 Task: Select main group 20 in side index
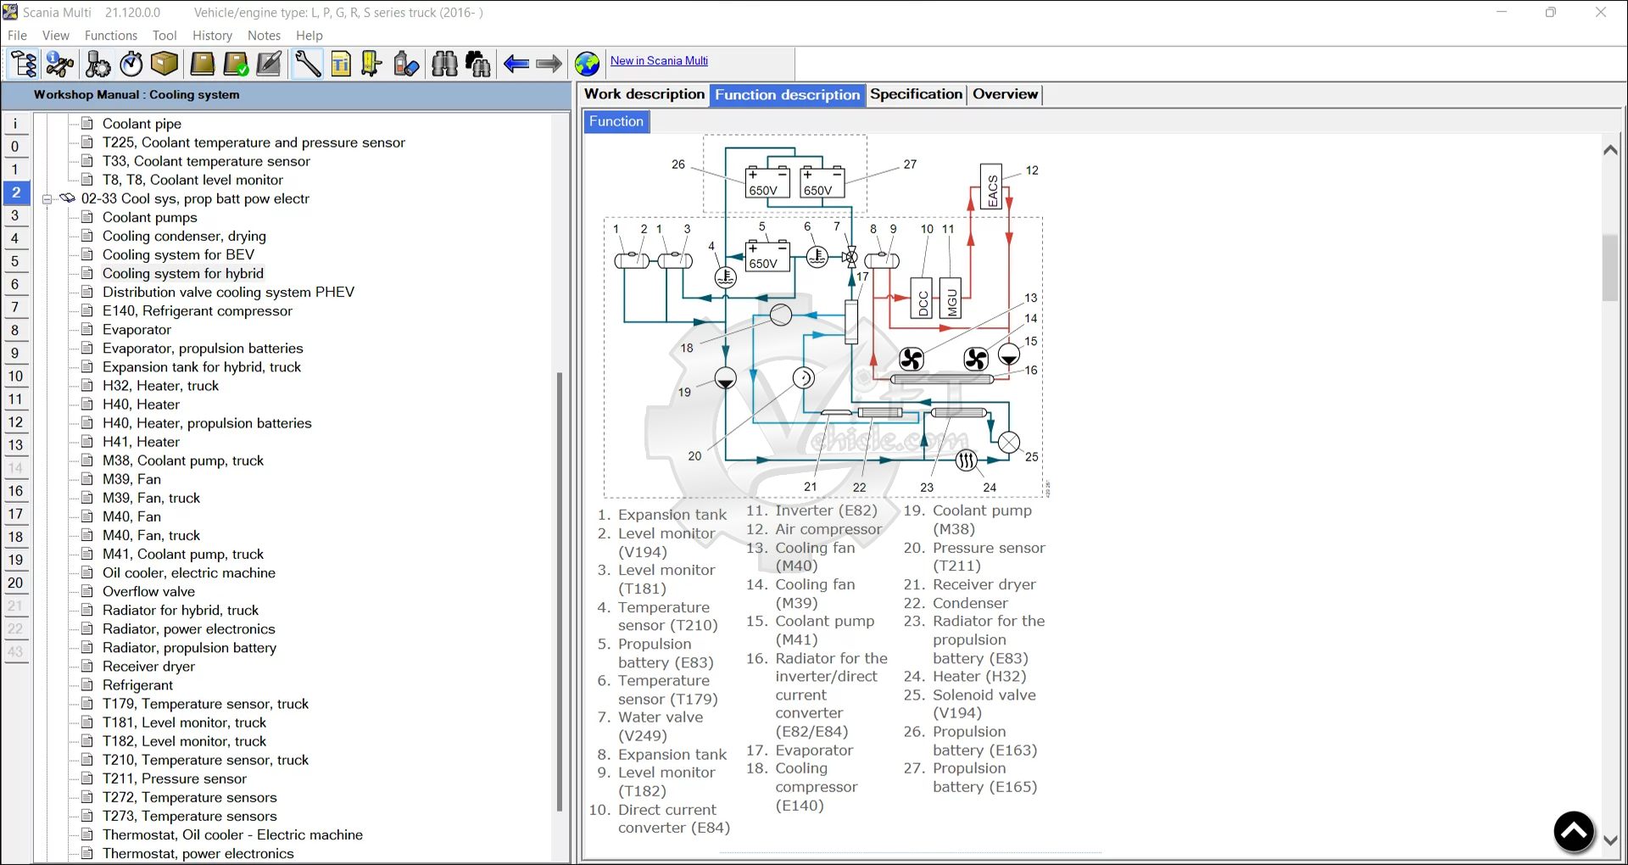pos(15,583)
